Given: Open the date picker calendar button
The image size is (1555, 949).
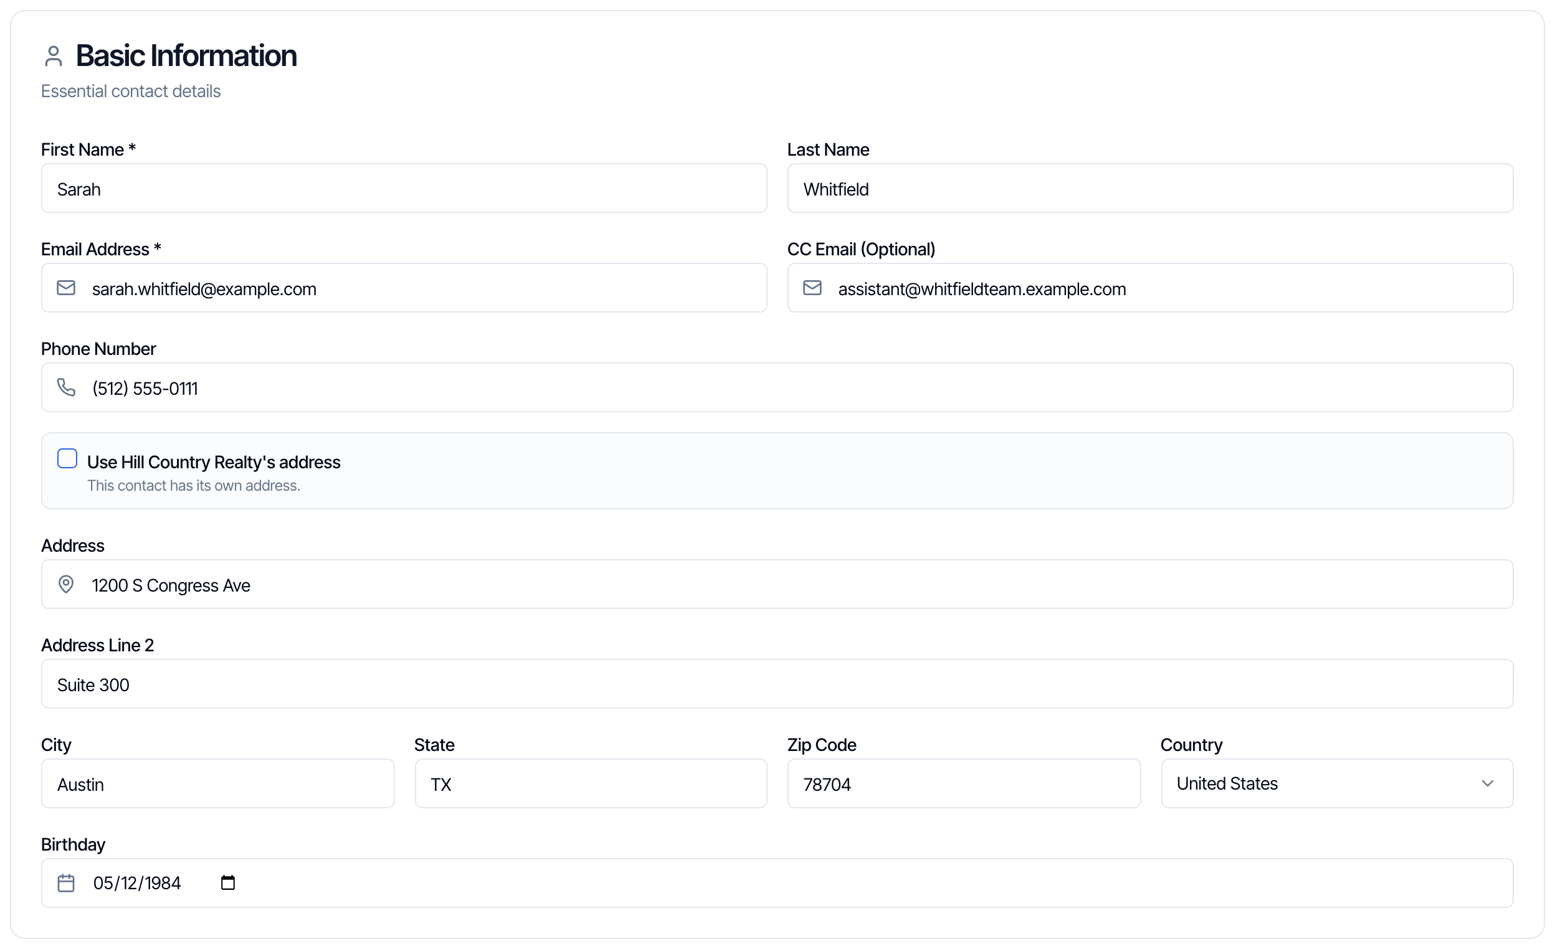Looking at the screenshot, I should [x=228, y=883].
